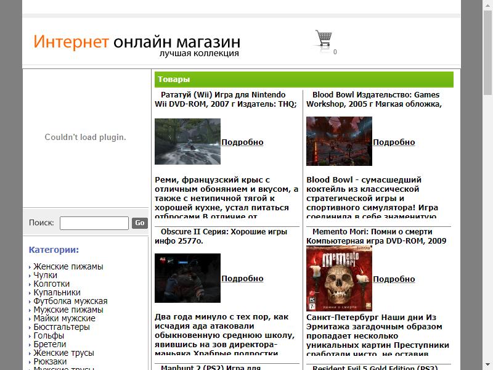Click the Рататуй (Wii) product title
Screen dimensions: 493x370
226,99
